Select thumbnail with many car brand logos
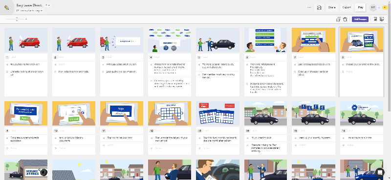 pos(170,40)
